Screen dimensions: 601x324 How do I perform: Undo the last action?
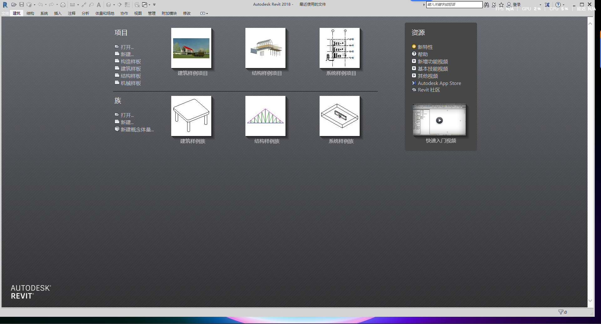coord(41,4)
